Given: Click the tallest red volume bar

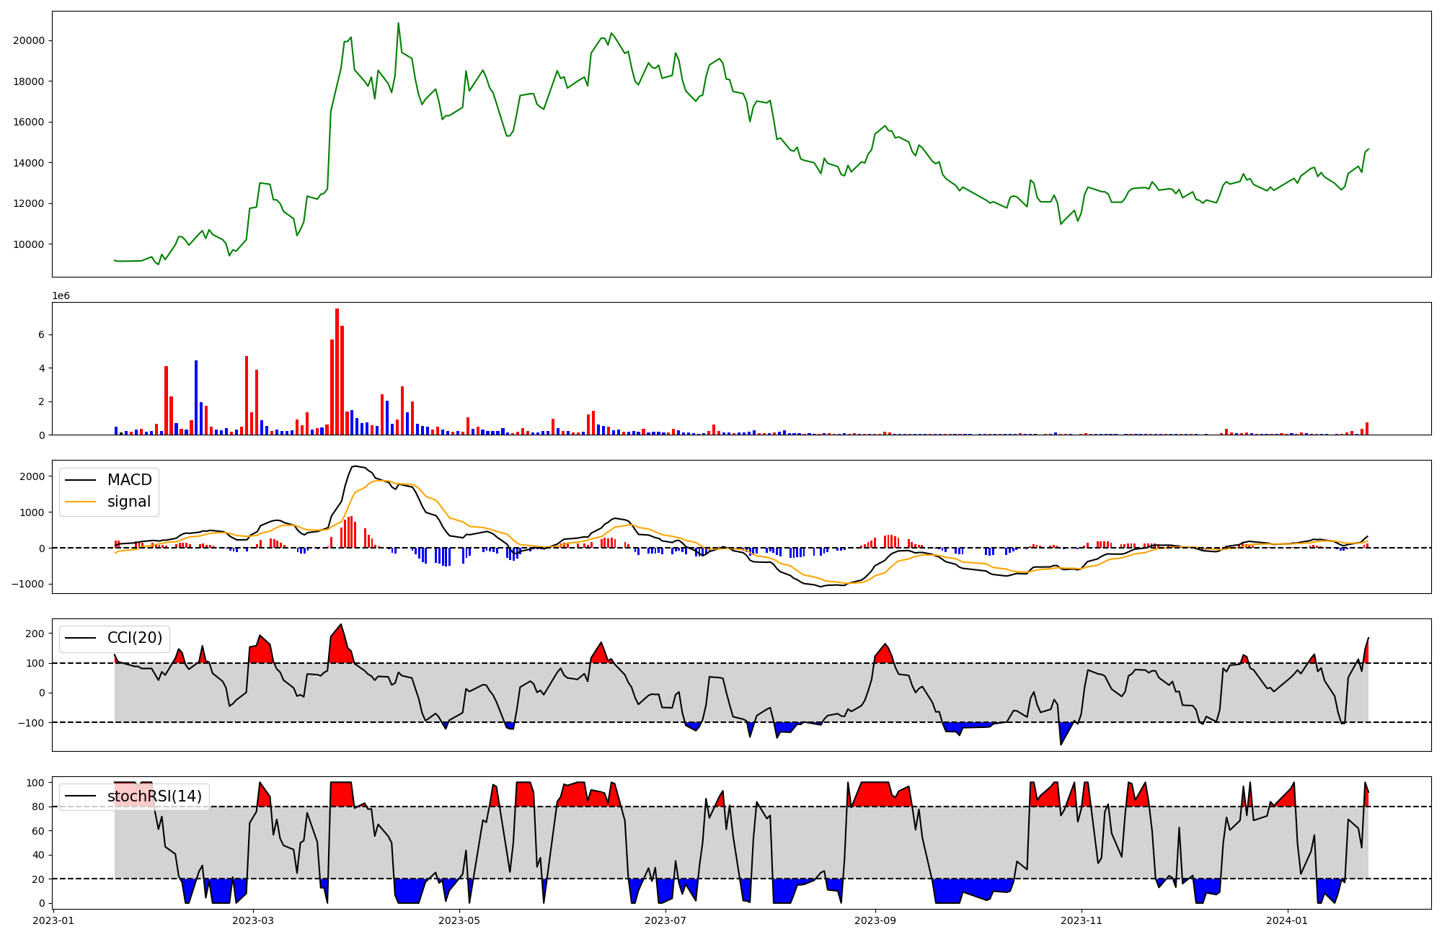Looking at the screenshot, I should coord(337,371).
